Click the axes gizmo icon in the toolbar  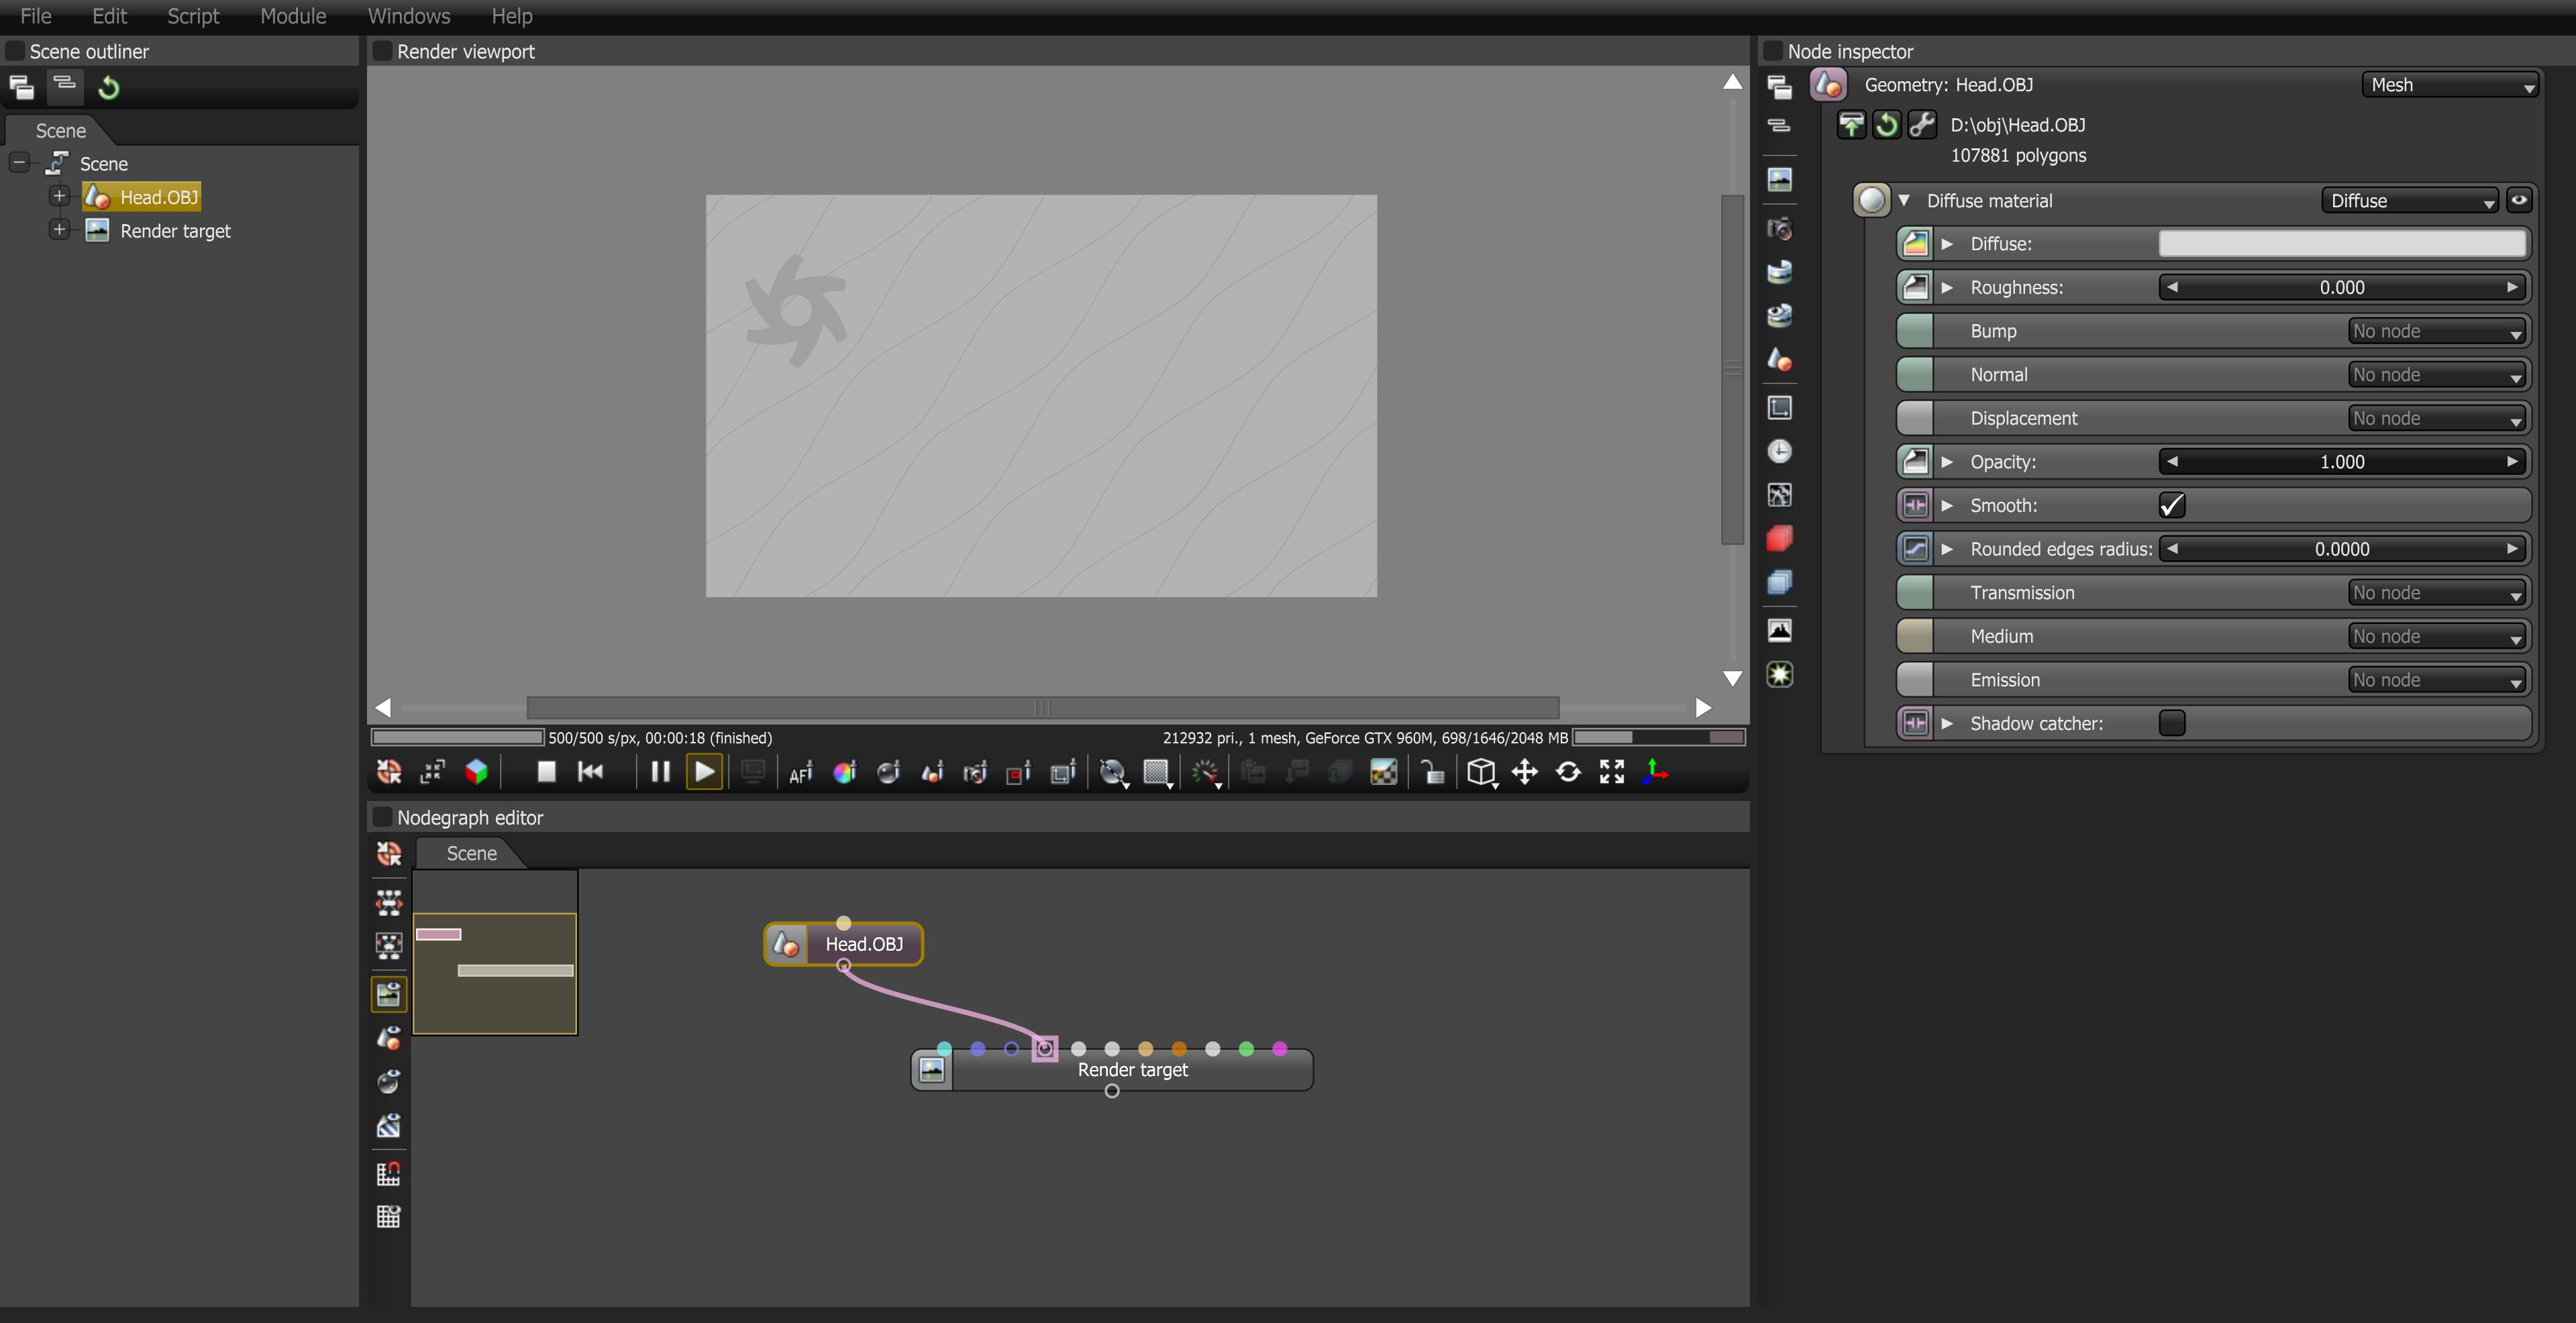click(1655, 772)
